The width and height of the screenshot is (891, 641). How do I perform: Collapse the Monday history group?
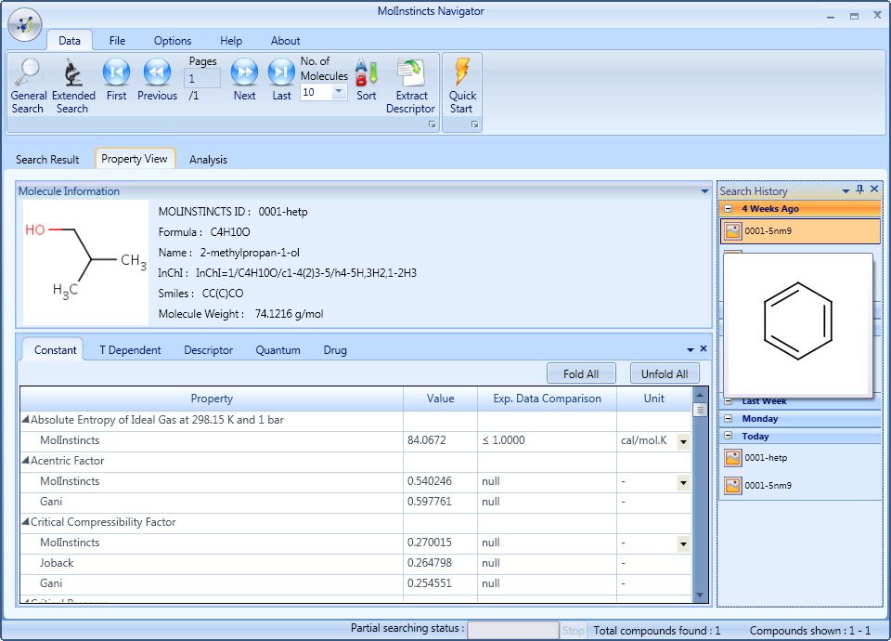[729, 419]
